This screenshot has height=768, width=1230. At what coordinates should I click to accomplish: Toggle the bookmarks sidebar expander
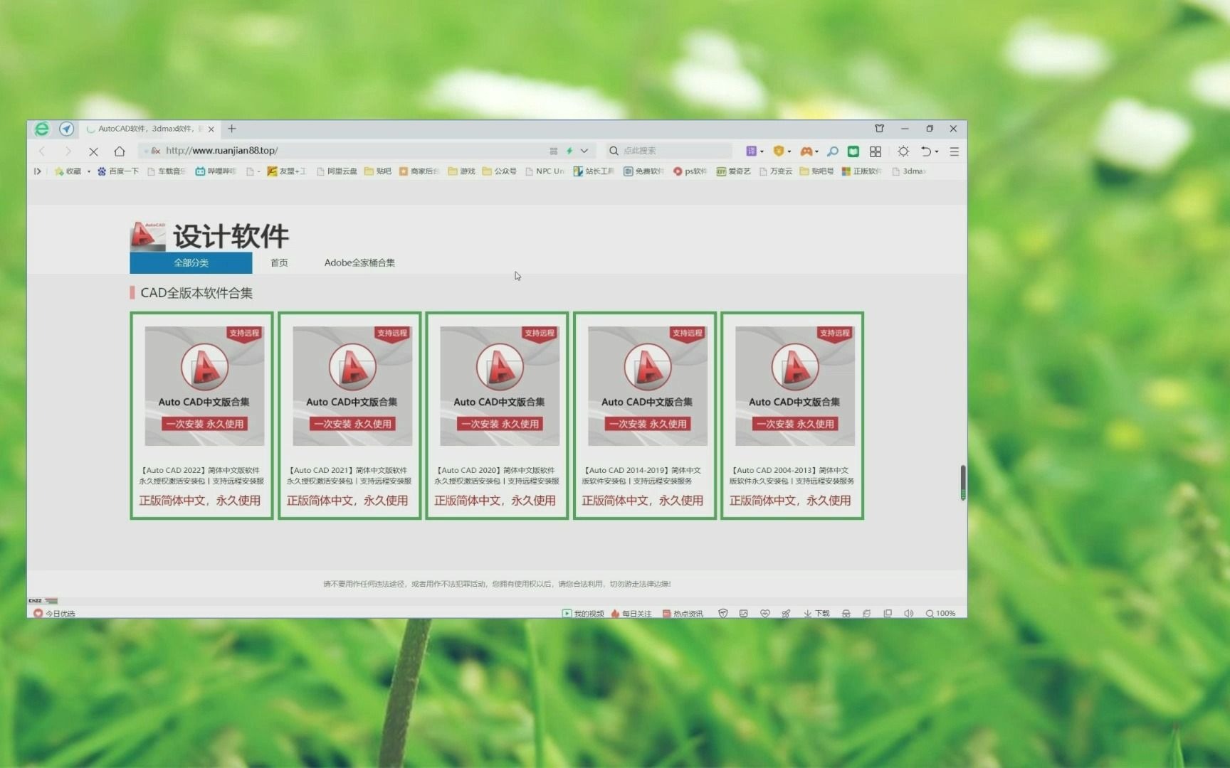(x=38, y=171)
